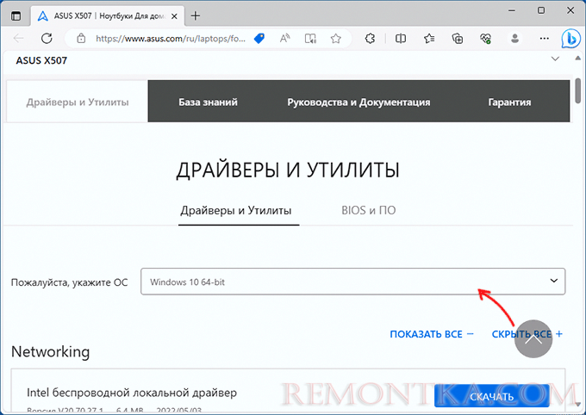
Task: Open Settings and more menu
Action: (544, 38)
